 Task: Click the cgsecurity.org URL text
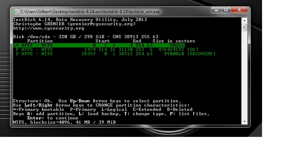(48, 28)
